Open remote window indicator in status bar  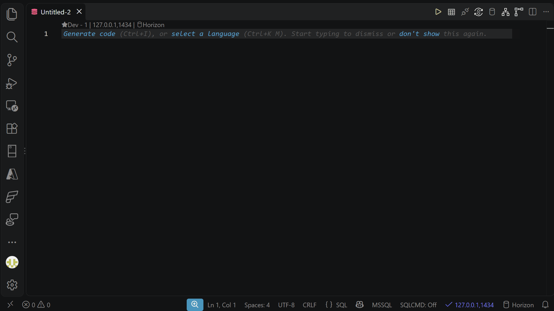[10, 305]
